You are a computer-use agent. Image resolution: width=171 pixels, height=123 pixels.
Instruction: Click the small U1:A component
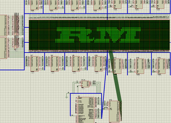(x=85, y=84)
